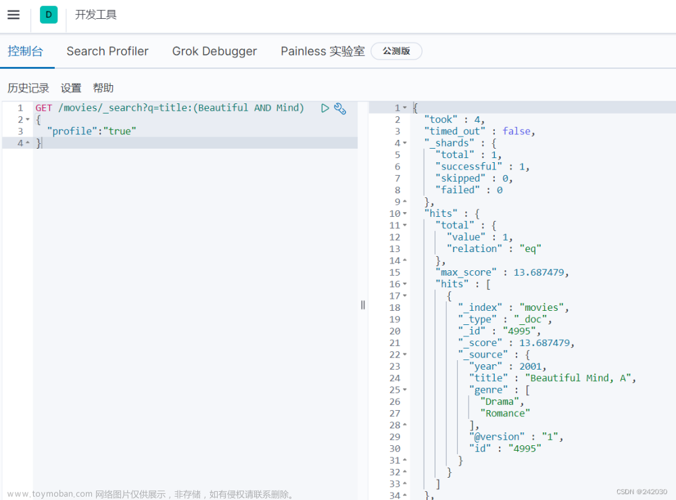Click the "timed_out" : false line
The width and height of the screenshot is (676, 500).
[479, 131]
